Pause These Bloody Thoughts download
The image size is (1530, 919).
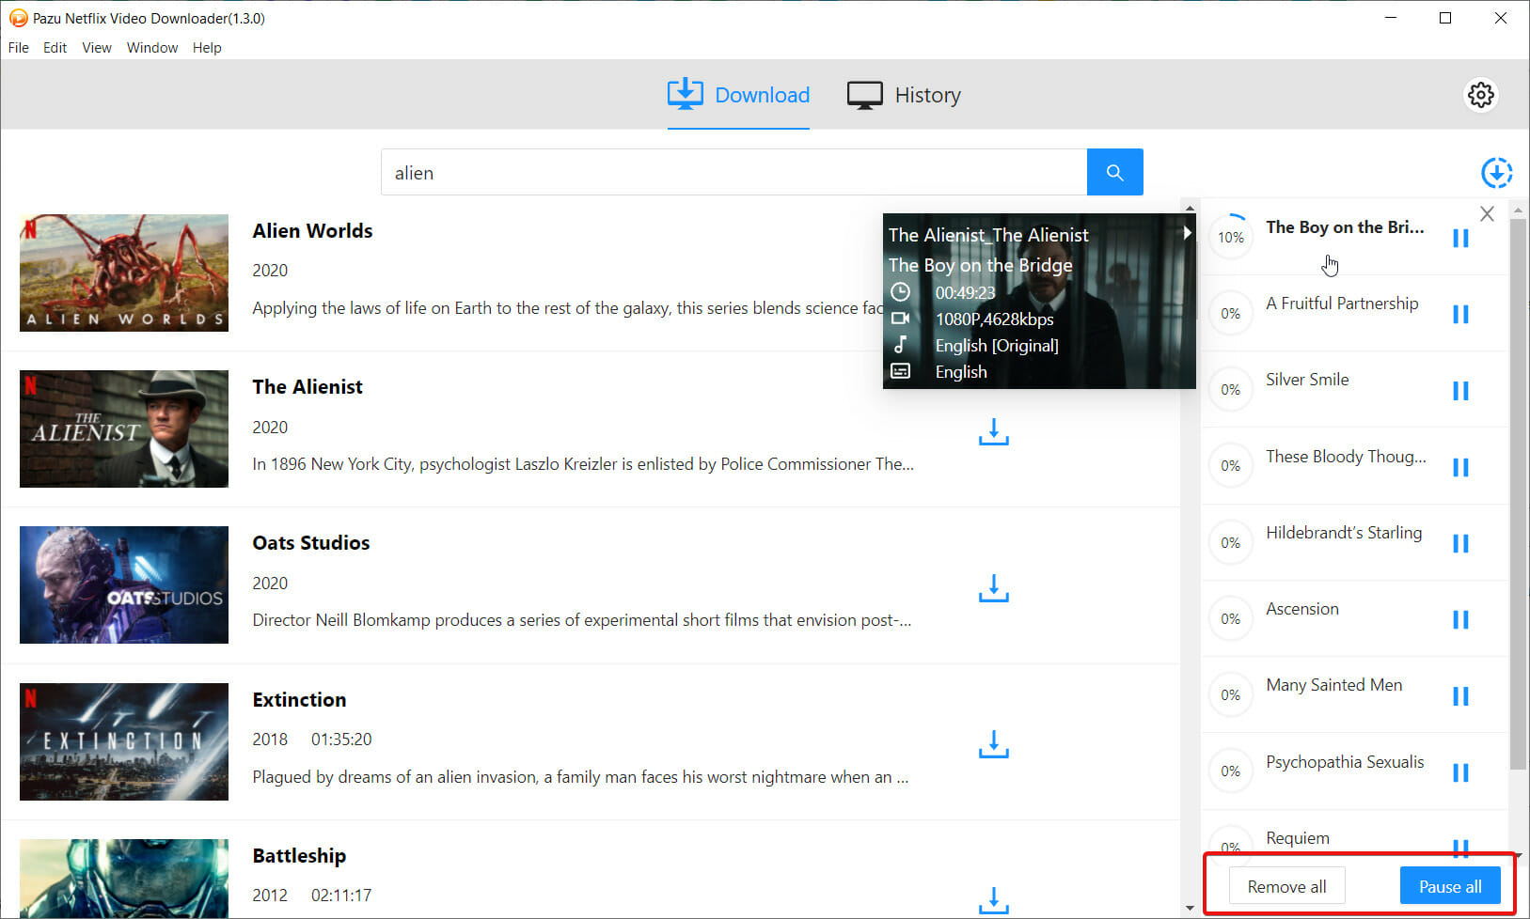[1460, 467]
